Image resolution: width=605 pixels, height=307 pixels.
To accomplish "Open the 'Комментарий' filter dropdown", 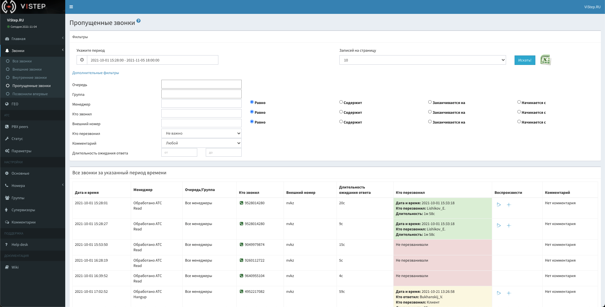I will click(201, 143).
